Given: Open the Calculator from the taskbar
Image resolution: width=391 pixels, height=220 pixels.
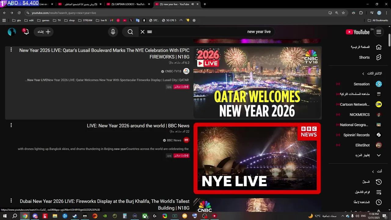Looking at the screenshot, I should [125, 216].
